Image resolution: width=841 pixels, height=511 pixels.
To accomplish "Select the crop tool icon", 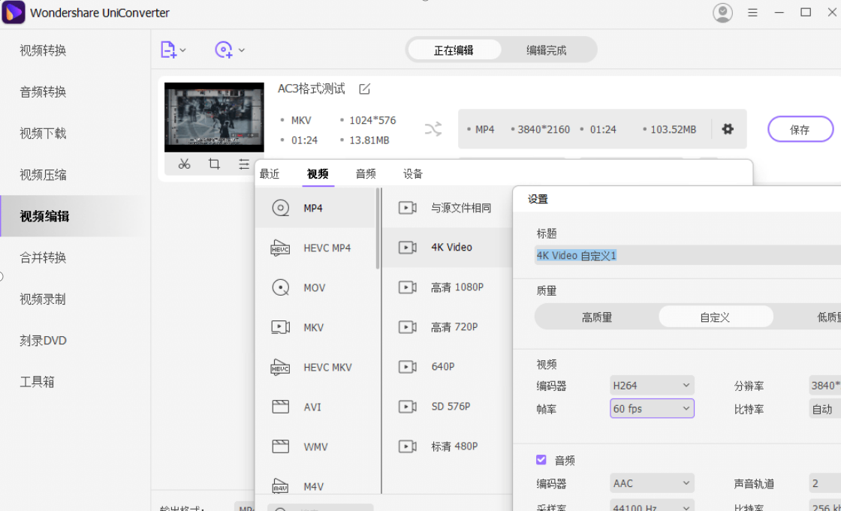I will click(x=214, y=164).
